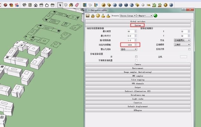Switch to Iso view icon
The width and height of the screenshot is (201, 127).
click(x=24, y=5)
